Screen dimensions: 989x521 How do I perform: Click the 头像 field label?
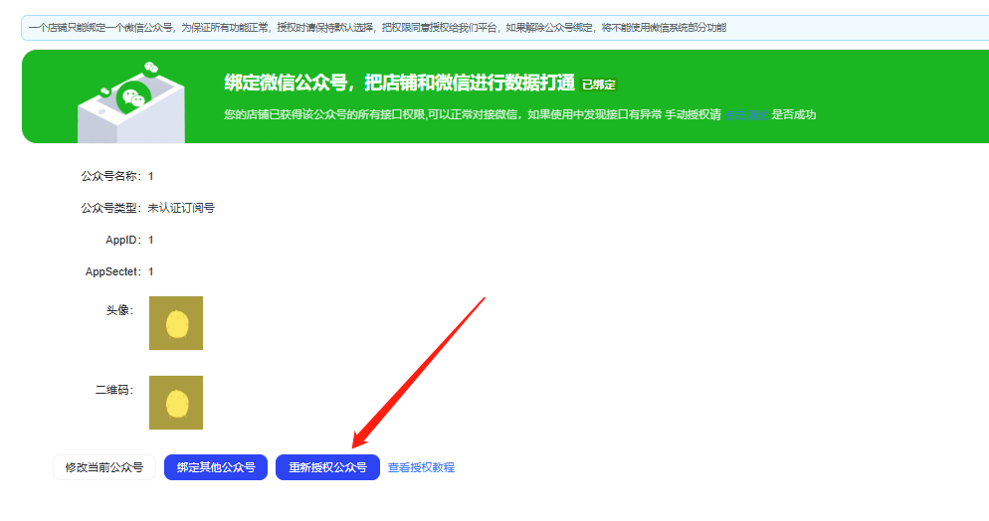tap(119, 310)
